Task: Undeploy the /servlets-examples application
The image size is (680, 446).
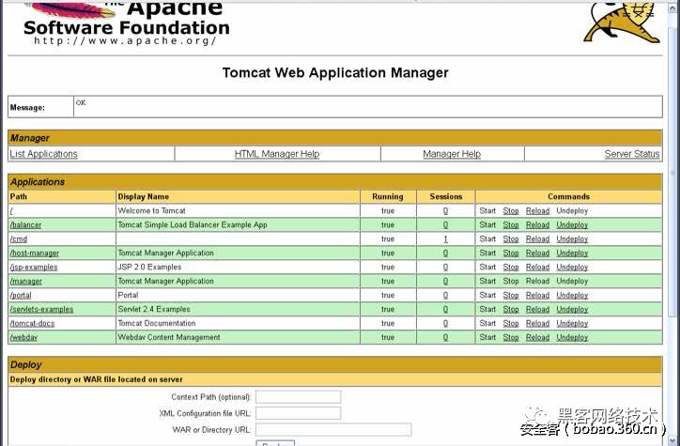Action: click(572, 310)
